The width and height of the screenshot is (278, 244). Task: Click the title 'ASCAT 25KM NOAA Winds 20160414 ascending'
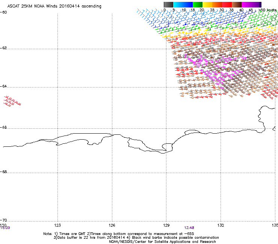[54, 6]
